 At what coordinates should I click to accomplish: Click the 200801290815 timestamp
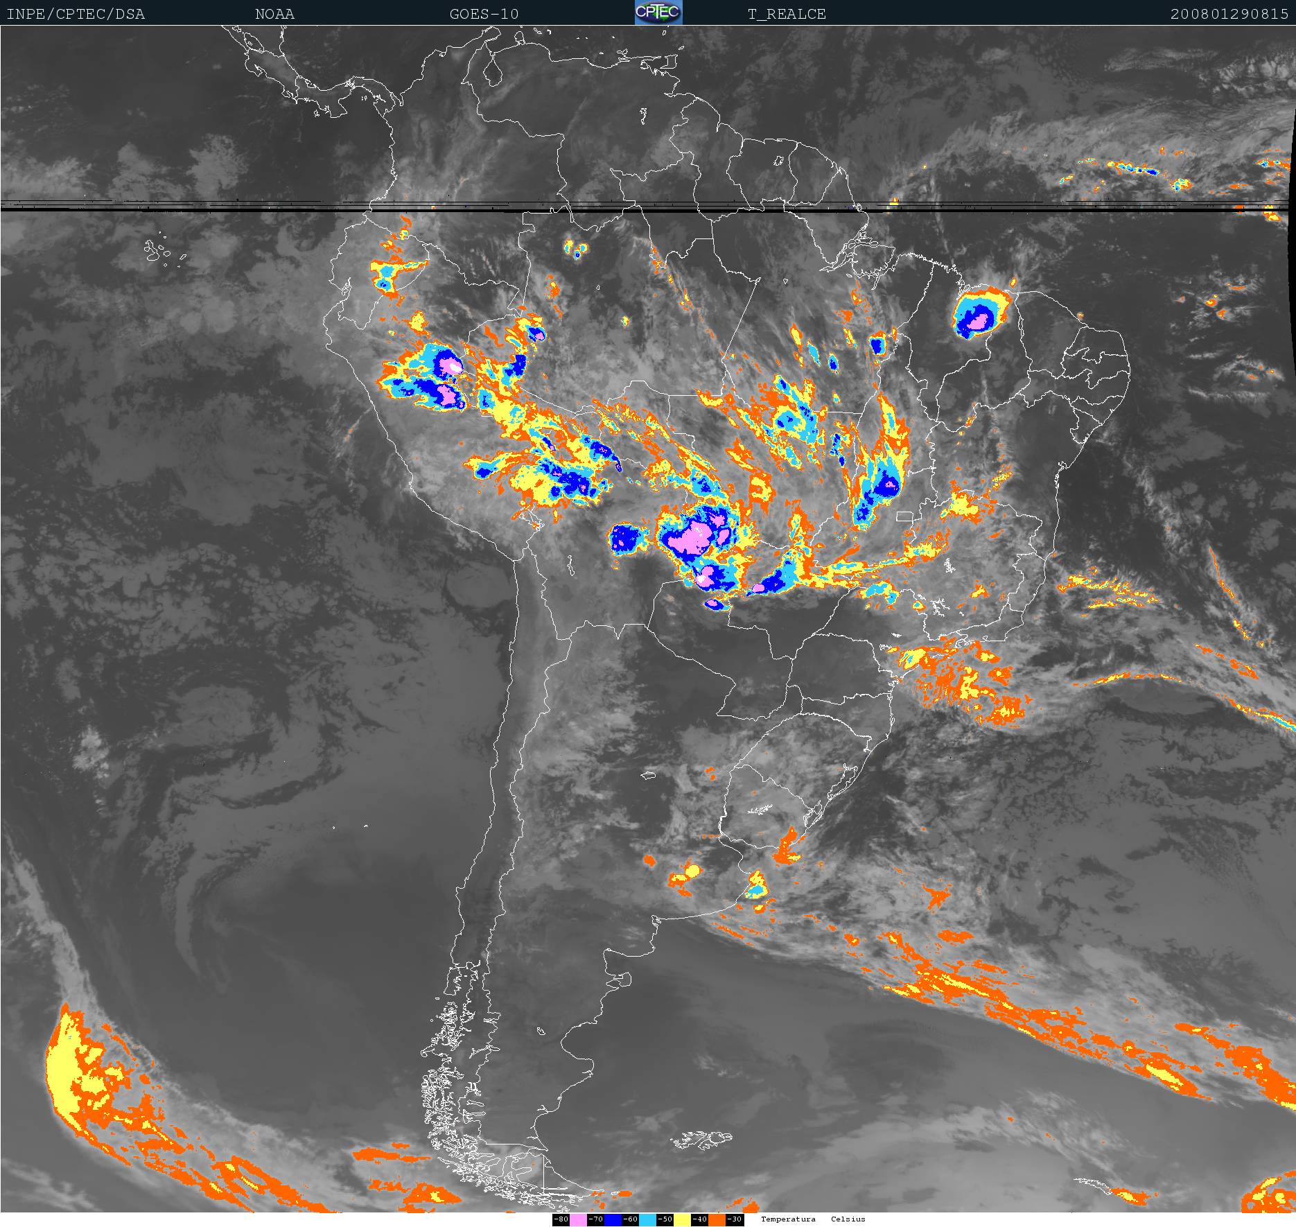[1229, 14]
